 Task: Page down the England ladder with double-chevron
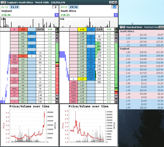tap(57, 99)
